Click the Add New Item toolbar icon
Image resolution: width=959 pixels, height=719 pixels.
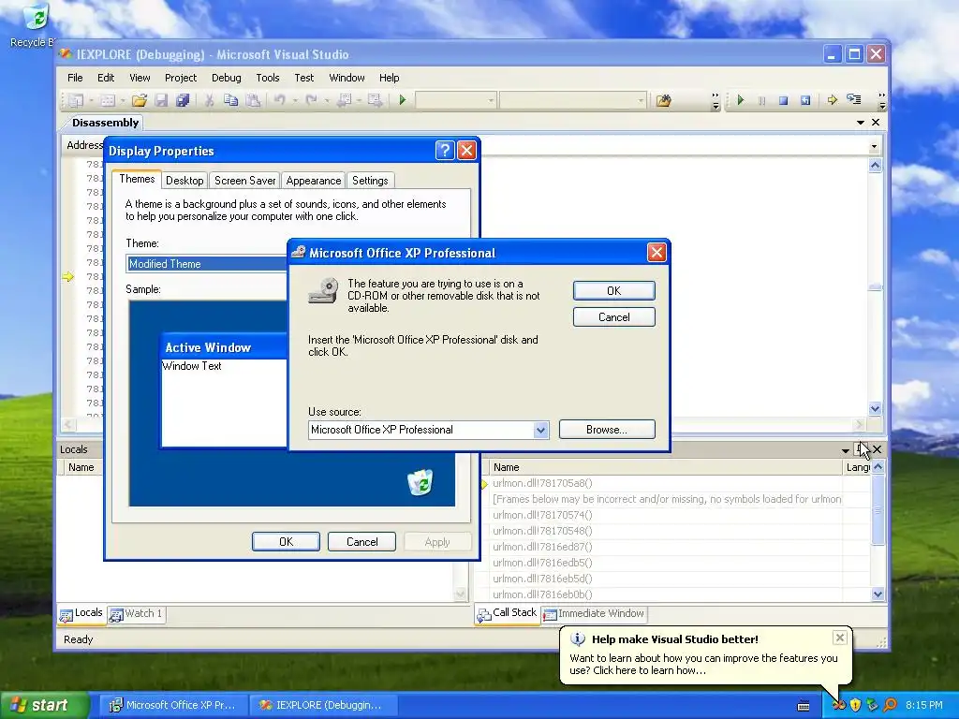click(x=108, y=100)
